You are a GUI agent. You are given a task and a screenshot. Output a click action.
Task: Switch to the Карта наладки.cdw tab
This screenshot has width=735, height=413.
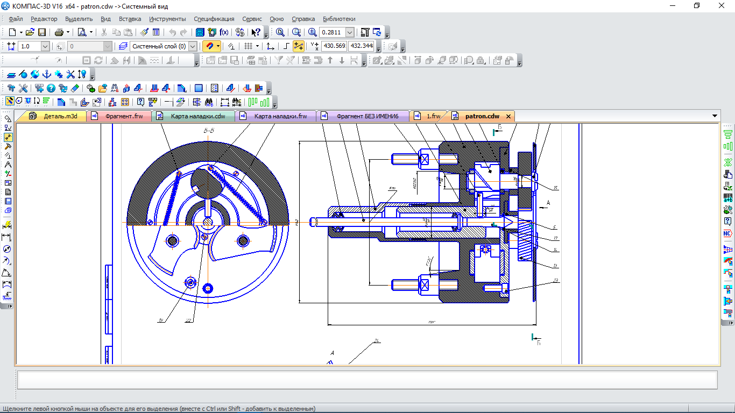click(197, 116)
